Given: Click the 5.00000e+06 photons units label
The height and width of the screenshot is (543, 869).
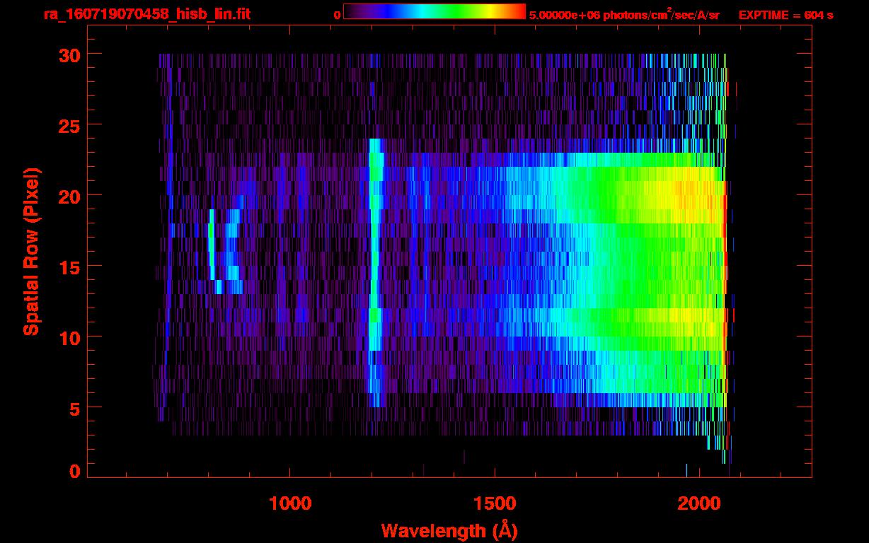Looking at the screenshot, I should pyautogui.click(x=624, y=15).
